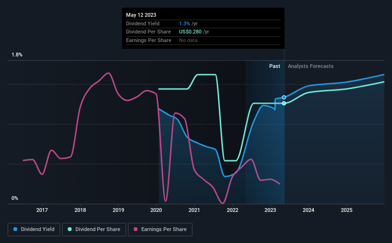The width and height of the screenshot is (392, 243).
Task: Click the 2023 axis year label
Action: [270, 210]
